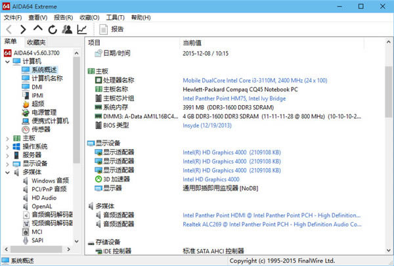Expand the 主板 tree node
This screenshot has width=394, height=266.
tap(7, 138)
